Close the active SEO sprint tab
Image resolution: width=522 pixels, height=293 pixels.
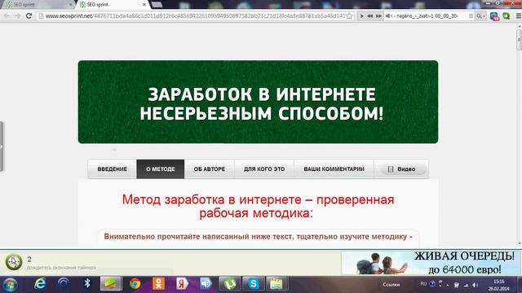144,5
